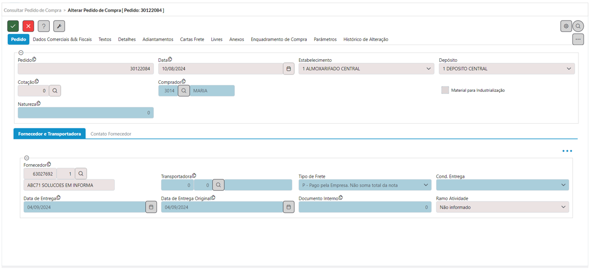The height and width of the screenshot is (269, 591).
Task: Click the green confirm checkmark button
Action: click(13, 26)
